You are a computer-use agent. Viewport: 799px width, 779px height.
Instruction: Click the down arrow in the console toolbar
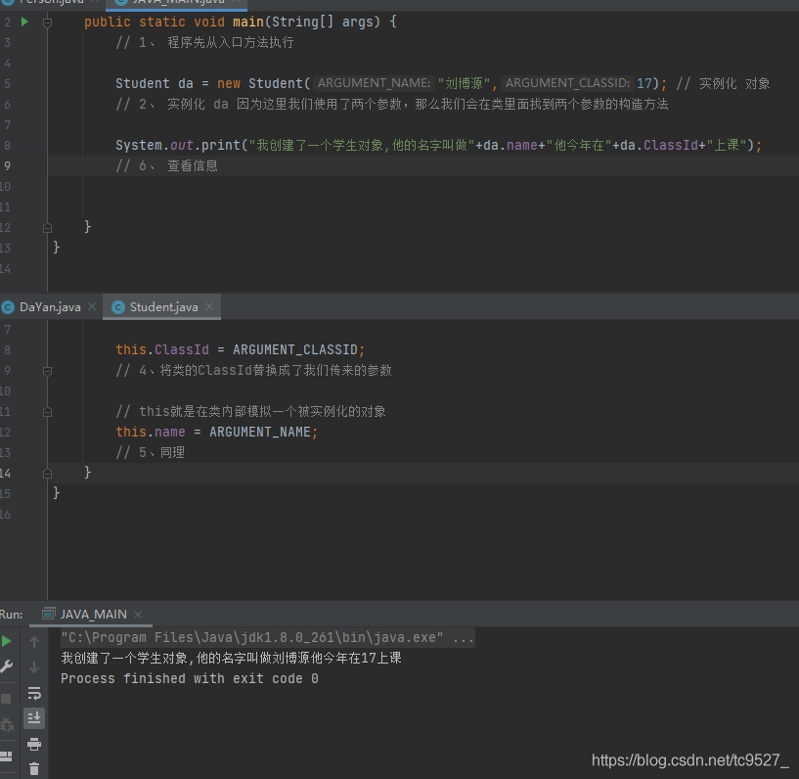click(34, 667)
